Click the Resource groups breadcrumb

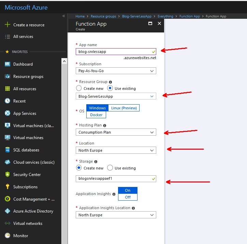103,16
